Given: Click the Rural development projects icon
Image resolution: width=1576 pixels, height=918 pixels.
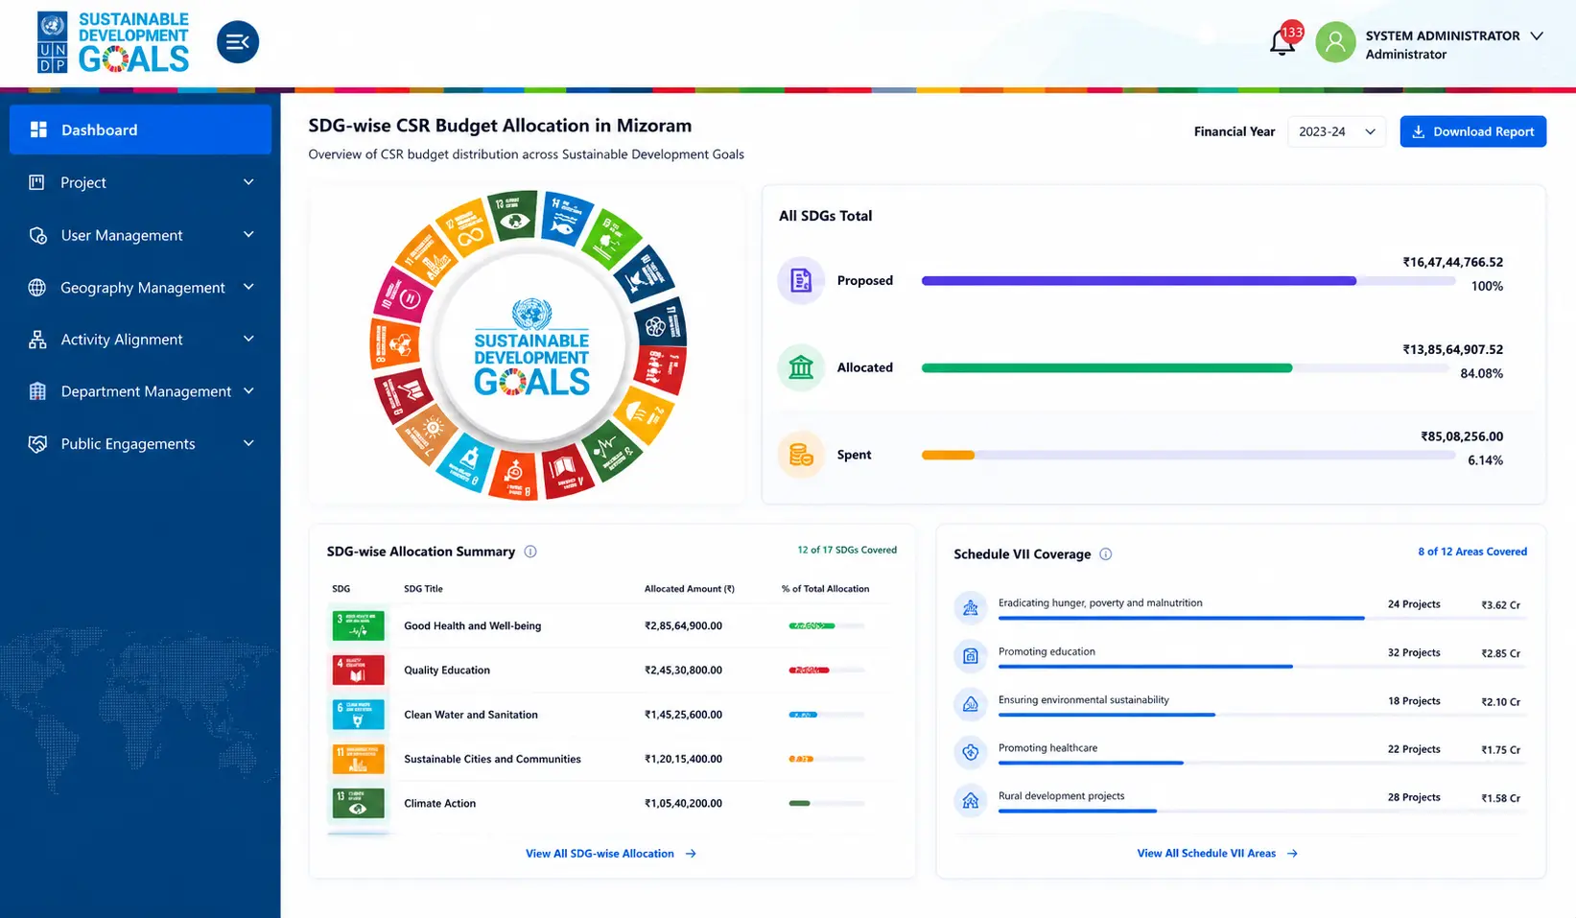Looking at the screenshot, I should [971, 800].
